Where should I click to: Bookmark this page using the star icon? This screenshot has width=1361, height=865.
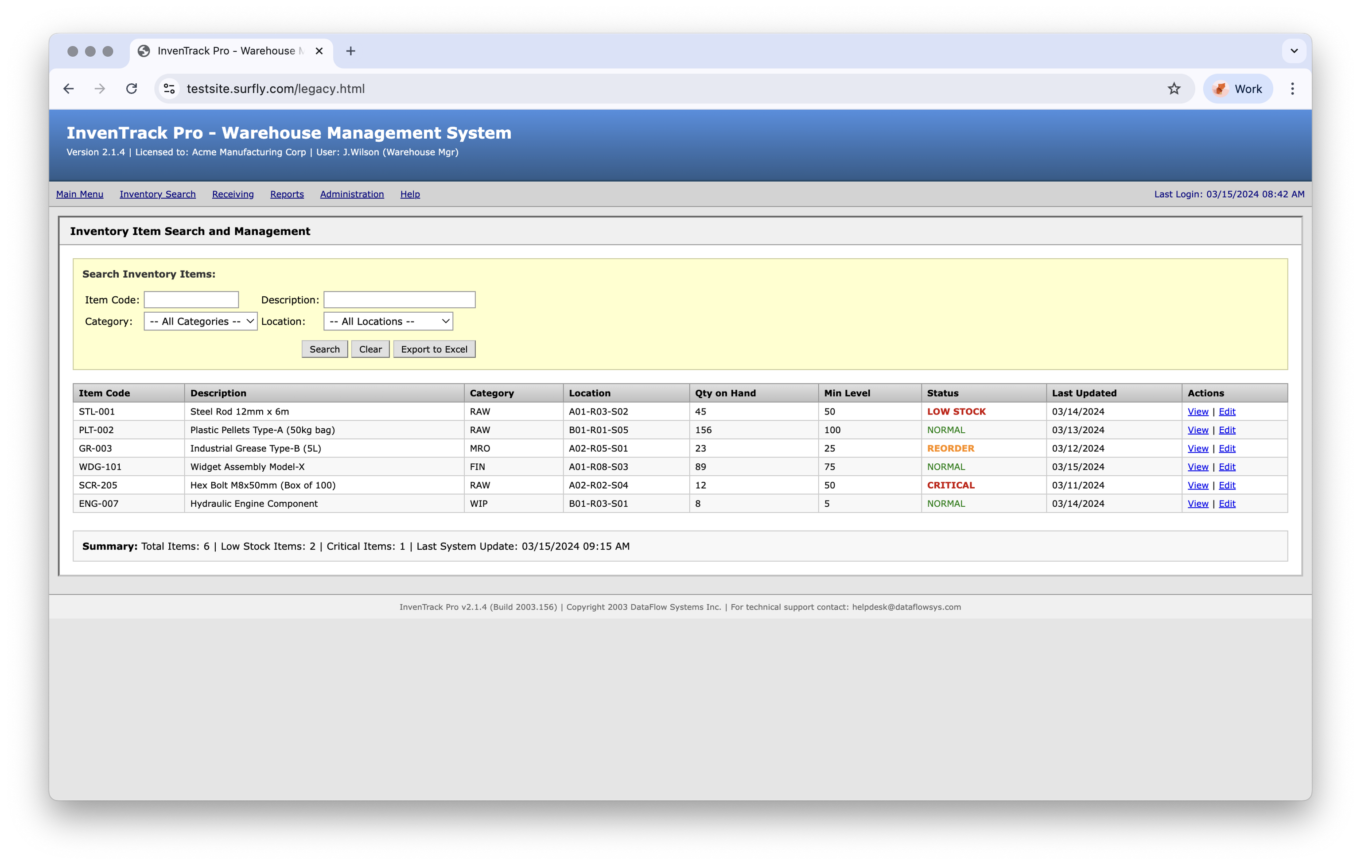(1175, 88)
